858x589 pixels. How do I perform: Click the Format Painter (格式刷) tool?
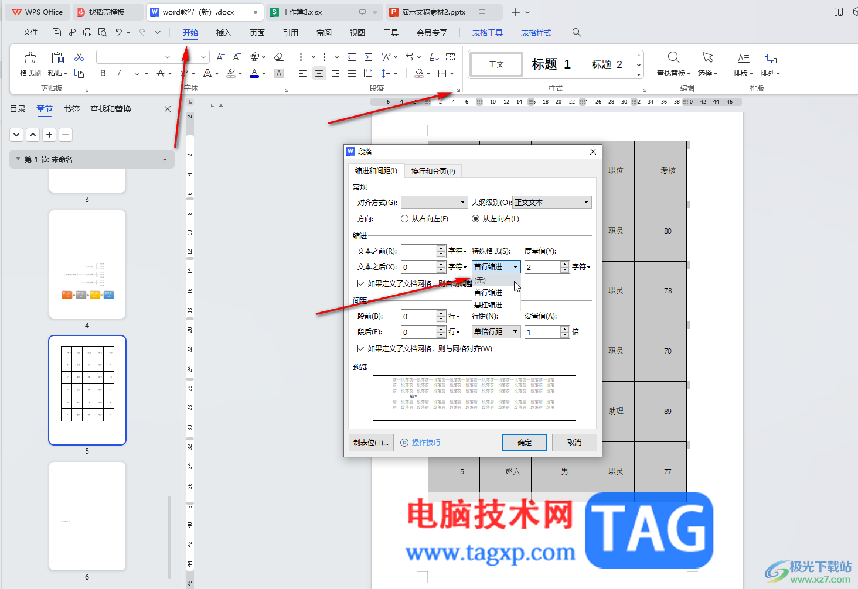click(30, 64)
